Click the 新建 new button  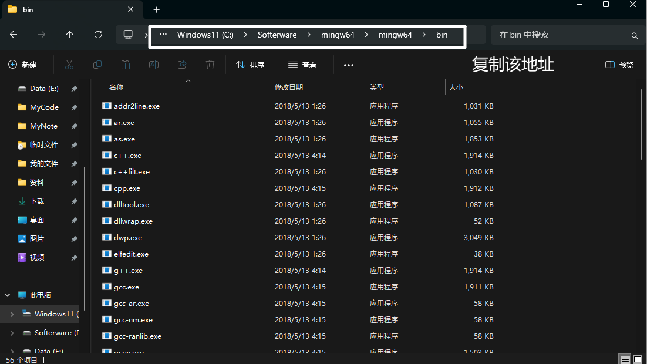(x=22, y=65)
